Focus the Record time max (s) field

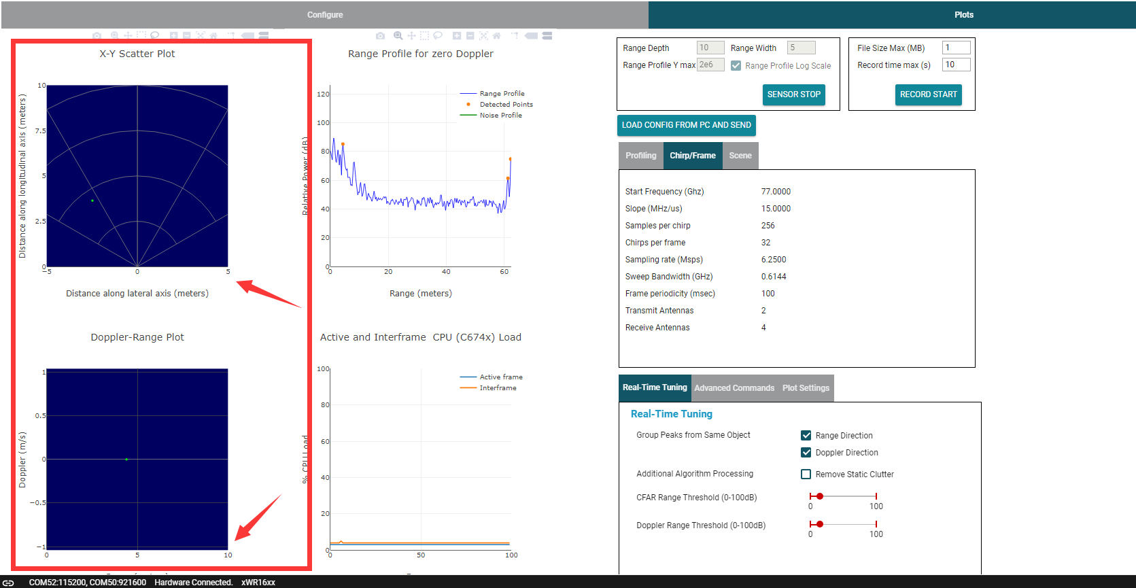tap(957, 65)
